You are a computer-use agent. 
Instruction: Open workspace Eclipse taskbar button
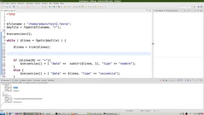[31, 114]
